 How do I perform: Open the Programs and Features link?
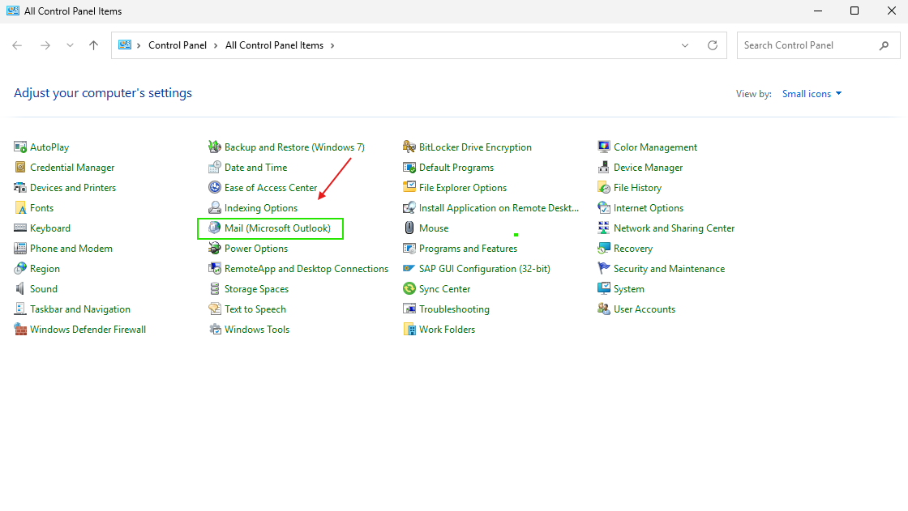tap(468, 249)
